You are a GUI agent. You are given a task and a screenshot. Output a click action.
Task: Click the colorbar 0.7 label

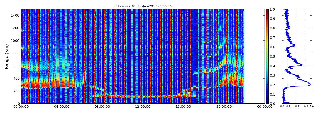click(272, 38)
